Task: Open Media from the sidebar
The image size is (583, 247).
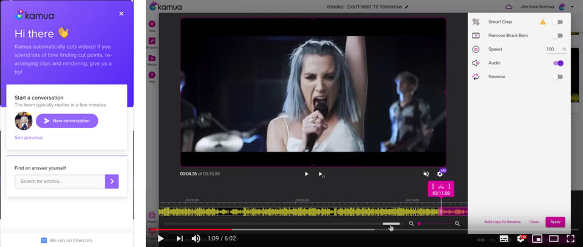Action: (x=152, y=60)
